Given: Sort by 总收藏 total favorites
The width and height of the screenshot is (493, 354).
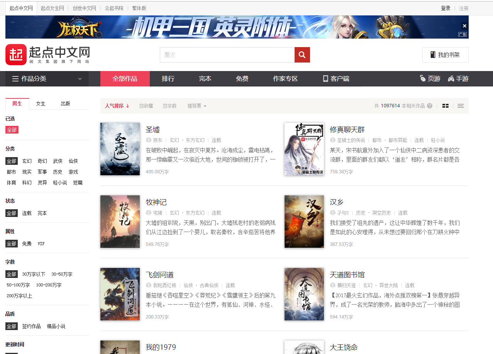Looking at the screenshot, I should click(146, 106).
